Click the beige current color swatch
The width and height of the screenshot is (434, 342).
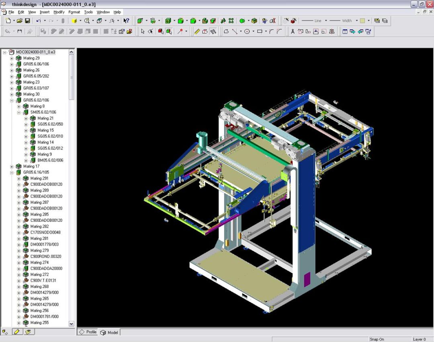[x=362, y=21]
